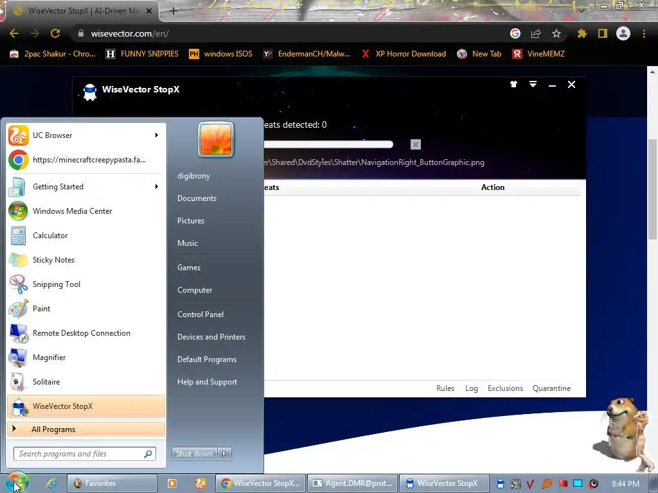Open Internet Explorer from taskbar

pos(51,483)
